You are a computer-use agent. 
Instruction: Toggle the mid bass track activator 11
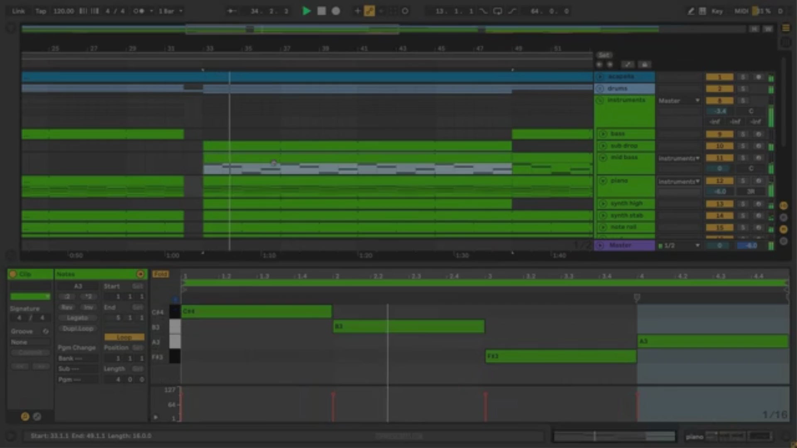(719, 158)
